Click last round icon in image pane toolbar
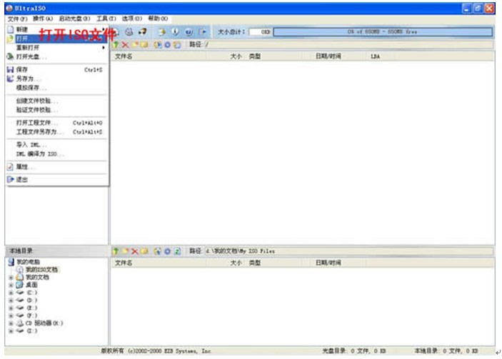The image size is (502, 359). [x=176, y=45]
